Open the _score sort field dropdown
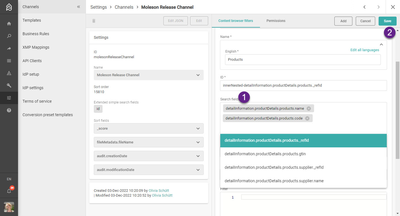Image resolution: width=400 pixels, height=216 pixels. (x=198, y=129)
